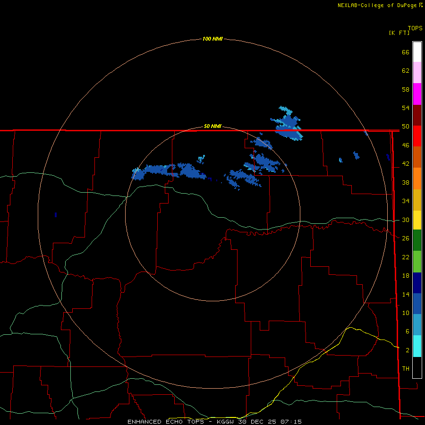This screenshot has height=425, width=425.
Task: Click legend value "66"
Action: pyautogui.click(x=406, y=52)
